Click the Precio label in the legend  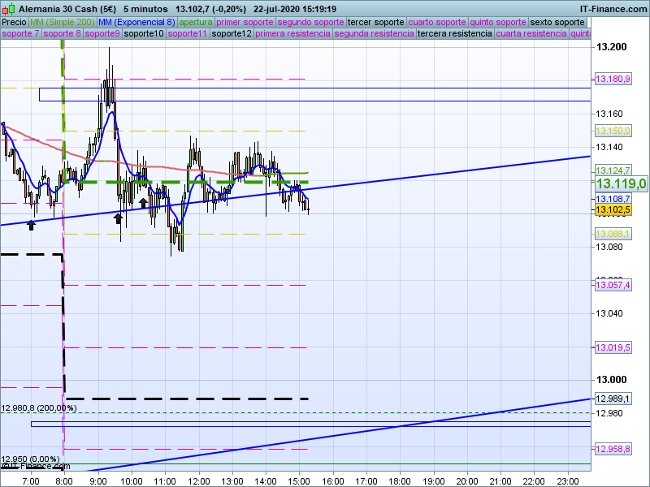14,22
